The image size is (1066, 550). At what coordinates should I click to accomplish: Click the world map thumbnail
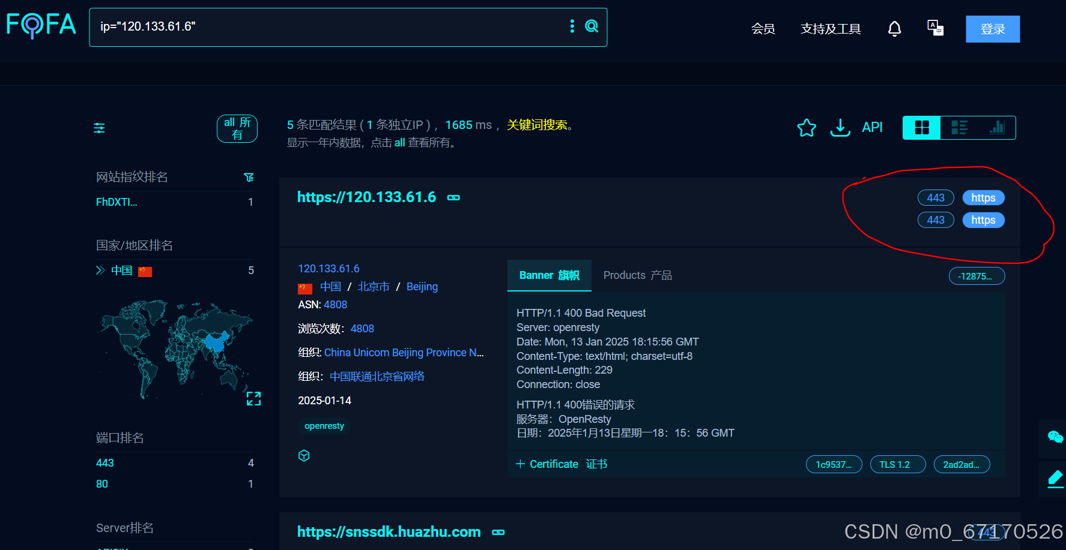175,349
